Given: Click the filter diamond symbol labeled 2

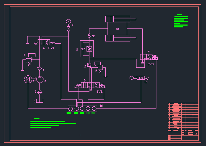Looking at the screenshot, I should coord(40,92).
